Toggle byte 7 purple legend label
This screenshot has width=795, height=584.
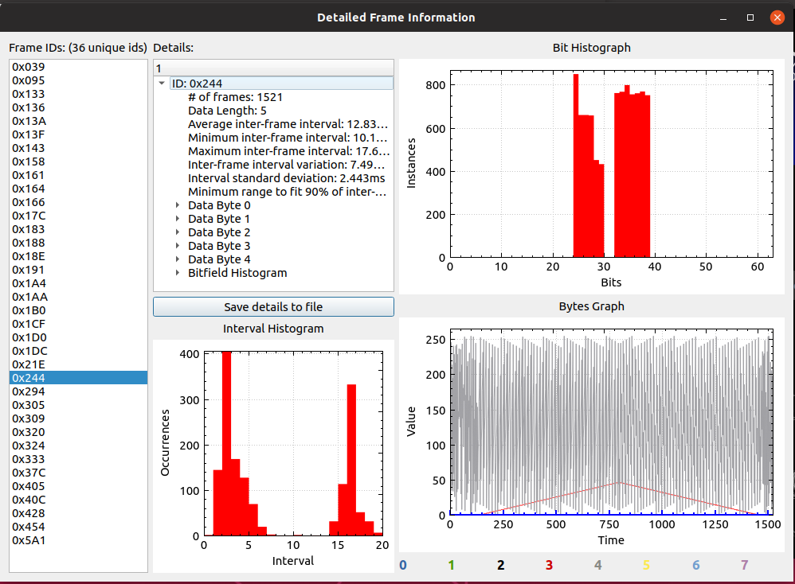[x=745, y=565]
